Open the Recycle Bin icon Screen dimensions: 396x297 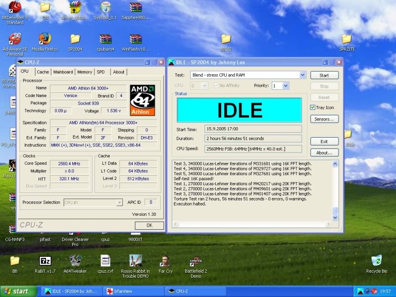[x=376, y=261]
